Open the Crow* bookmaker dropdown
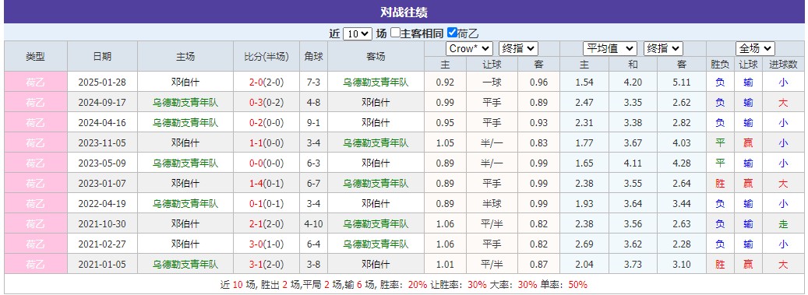Viewport: 808px width, 295px height. pyautogui.click(x=469, y=48)
